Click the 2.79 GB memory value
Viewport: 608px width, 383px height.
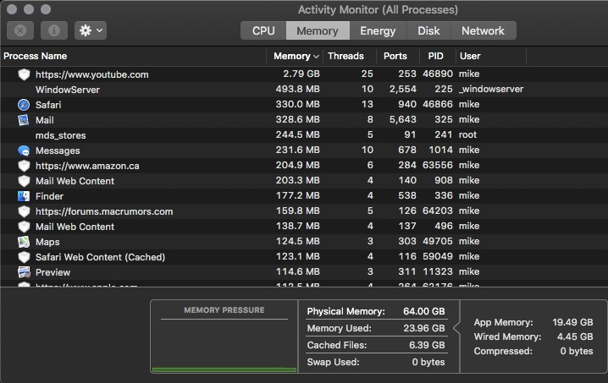(x=301, y=74)
